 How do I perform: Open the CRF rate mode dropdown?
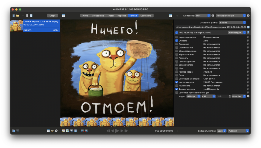click(x=208, y=96)
